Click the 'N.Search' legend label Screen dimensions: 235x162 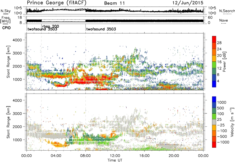[x=227, y=11]
